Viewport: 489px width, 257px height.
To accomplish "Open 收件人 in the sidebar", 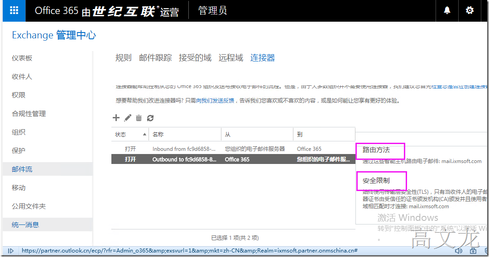I will 22,76.
